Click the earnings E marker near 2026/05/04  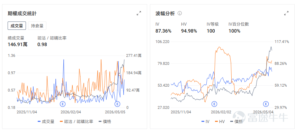click(266, 104)
